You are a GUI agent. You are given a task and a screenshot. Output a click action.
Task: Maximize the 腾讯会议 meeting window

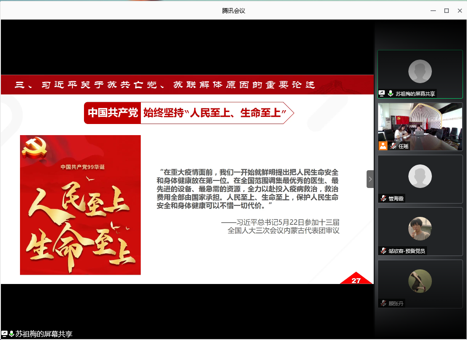447,11
